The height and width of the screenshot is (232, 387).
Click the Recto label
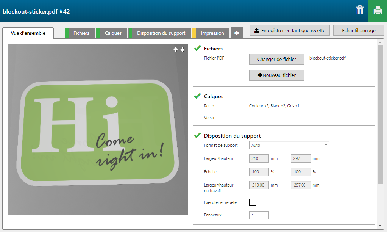(x=209, y=106)
